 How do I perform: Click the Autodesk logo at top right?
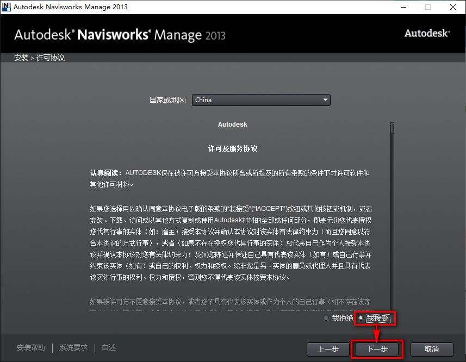426,33
